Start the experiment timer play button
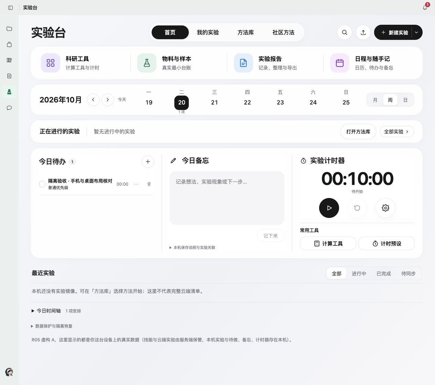The width and height of the screenshot is (435, 385). [329, 208]
